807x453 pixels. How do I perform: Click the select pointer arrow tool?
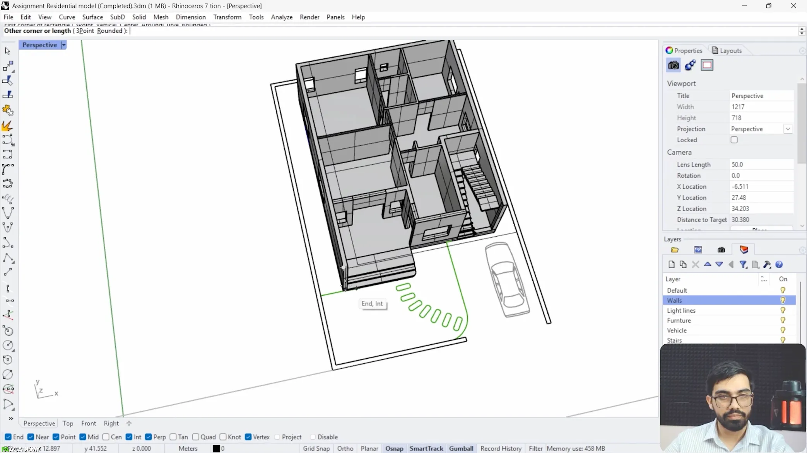pyautogui.click(x=7, y=51)
